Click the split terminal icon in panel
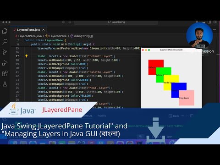The image size is (220, 165). click(x=192, y=116)
